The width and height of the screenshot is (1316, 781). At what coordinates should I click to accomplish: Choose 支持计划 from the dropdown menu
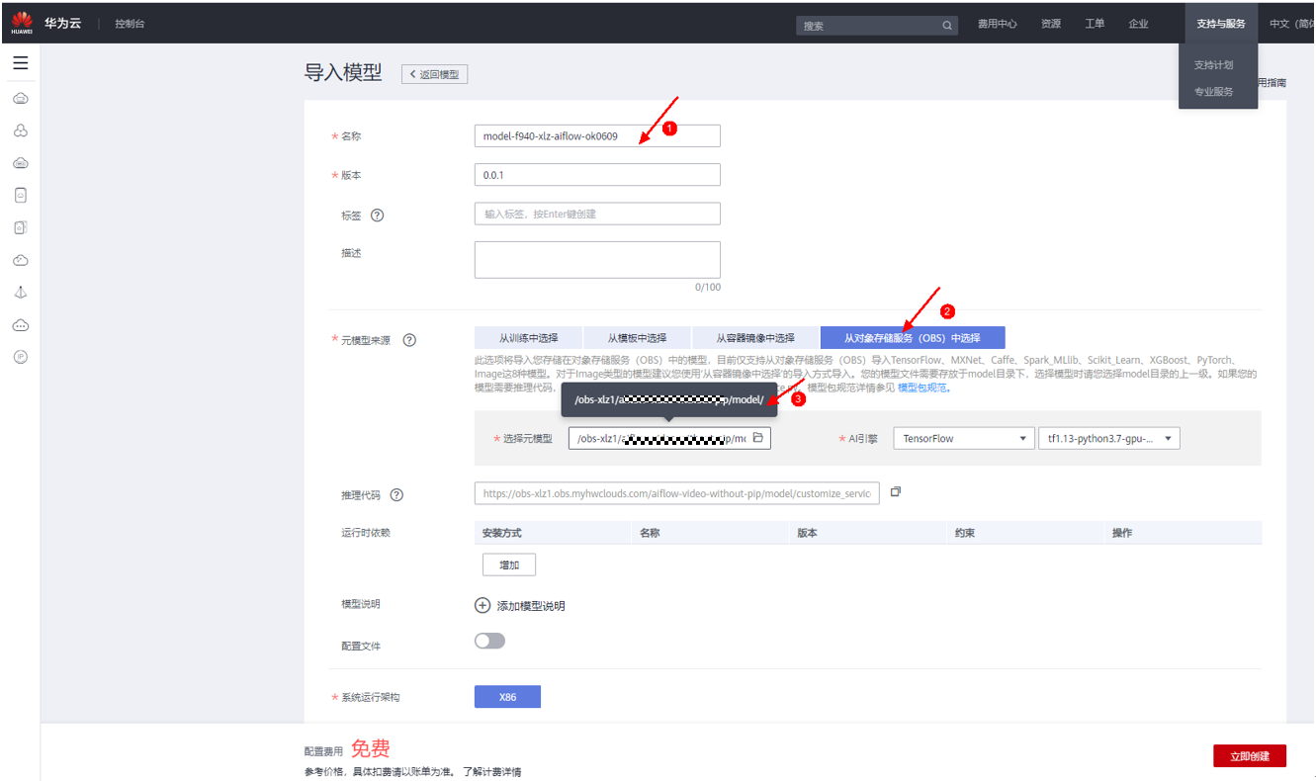pos(1214,65)
